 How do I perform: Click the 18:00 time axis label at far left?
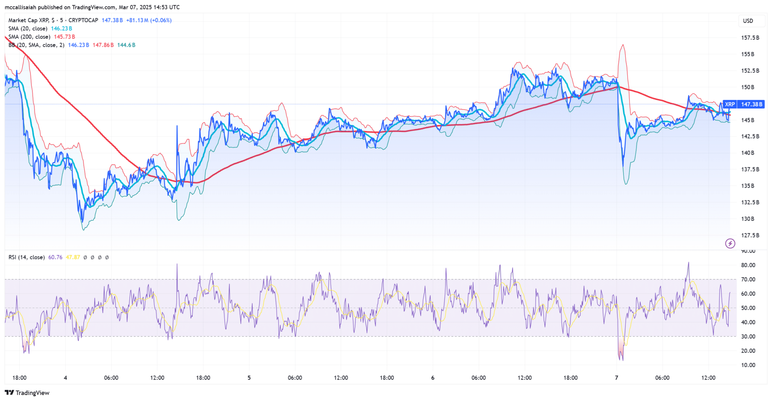click(19, 378)
